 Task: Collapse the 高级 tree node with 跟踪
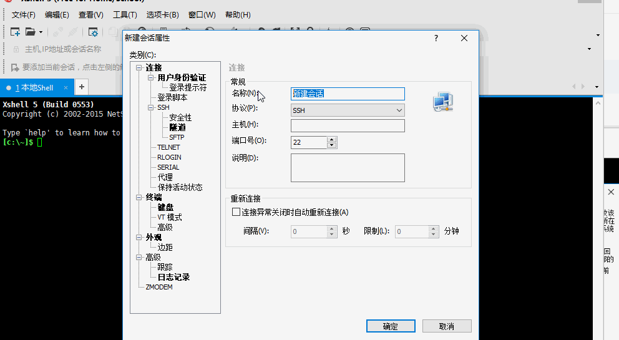click(x=139, y=258)
